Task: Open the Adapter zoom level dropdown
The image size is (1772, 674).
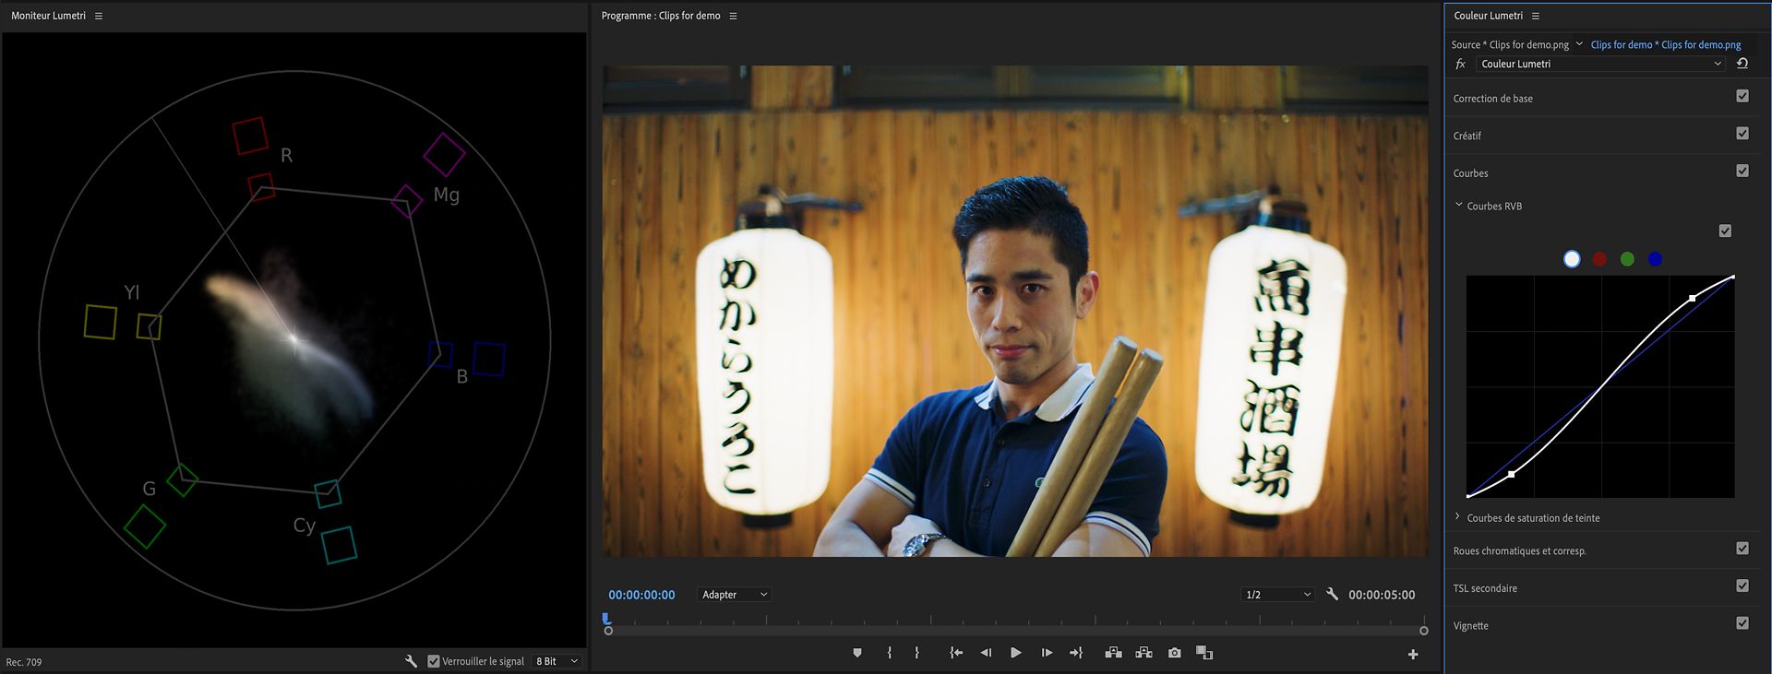Action: tap(735, 595)
